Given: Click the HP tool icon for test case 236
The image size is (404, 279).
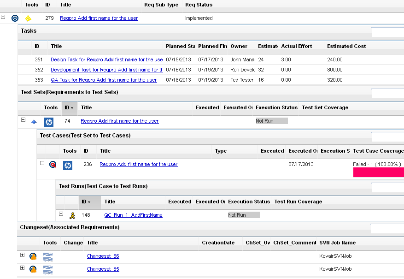Looking at the screenshot, I should [x=68, y=165].
